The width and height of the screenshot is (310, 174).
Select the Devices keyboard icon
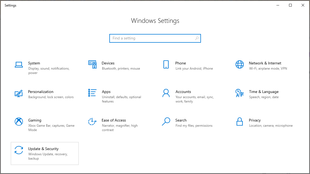(92, 64)
